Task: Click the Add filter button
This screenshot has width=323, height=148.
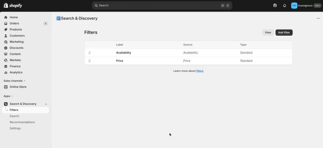Action: pos(284,32)
